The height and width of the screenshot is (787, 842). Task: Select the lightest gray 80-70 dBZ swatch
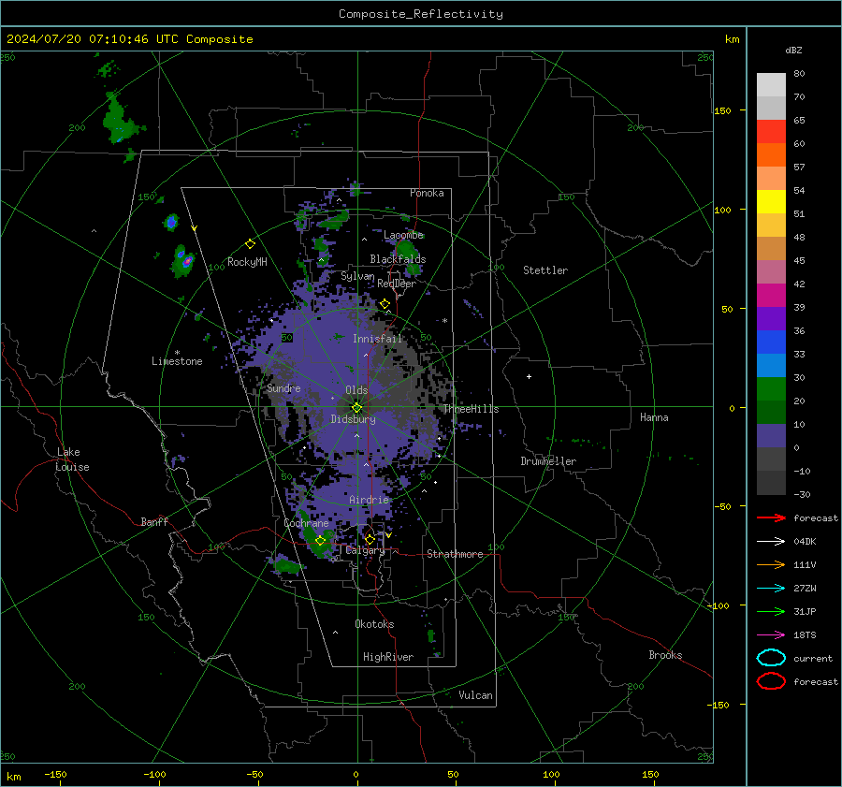pos(771,85)
